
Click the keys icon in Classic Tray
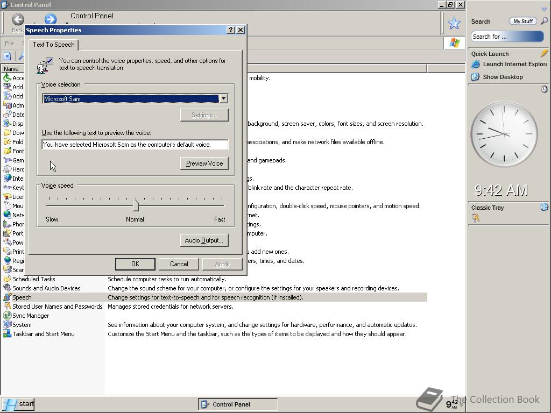(476, 218)
